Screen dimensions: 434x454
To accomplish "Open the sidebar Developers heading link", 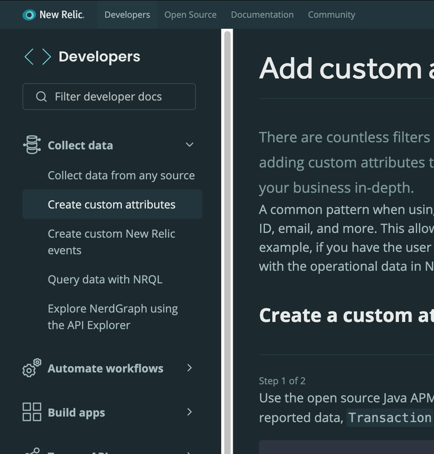I will (x=99, y=56).
